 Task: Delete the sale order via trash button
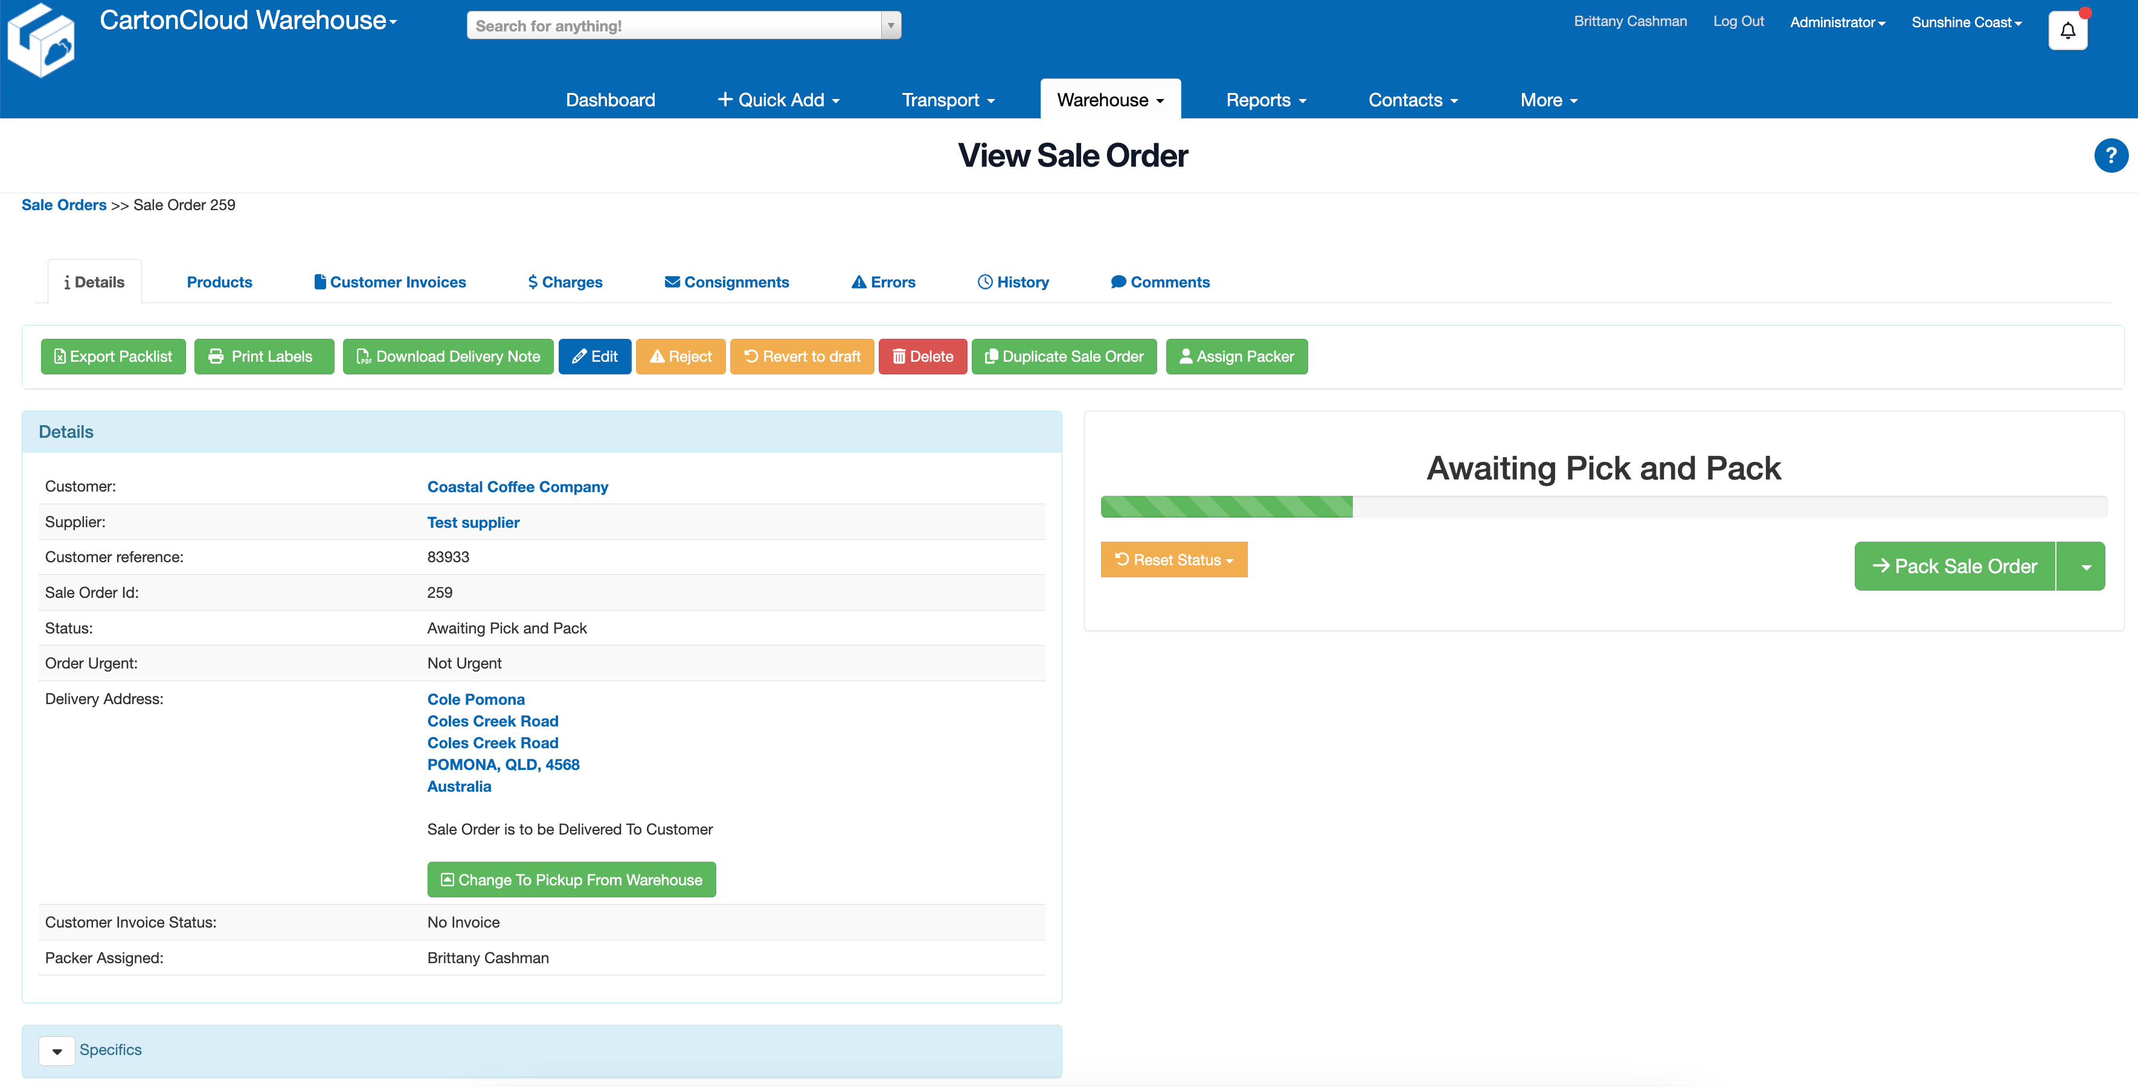(x=922, y=356)
